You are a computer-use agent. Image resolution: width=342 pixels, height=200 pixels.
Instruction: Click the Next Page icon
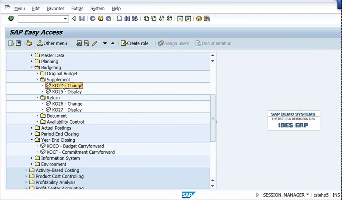coord(161,18)
